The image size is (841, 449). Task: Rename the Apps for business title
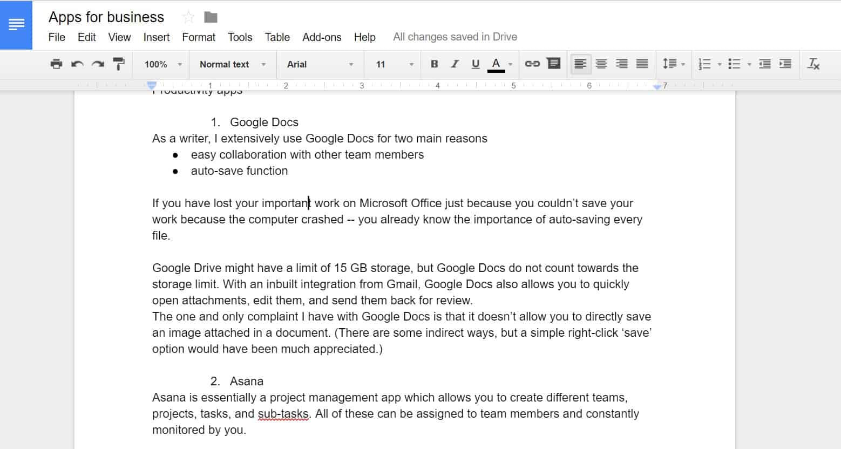(106, 17)
